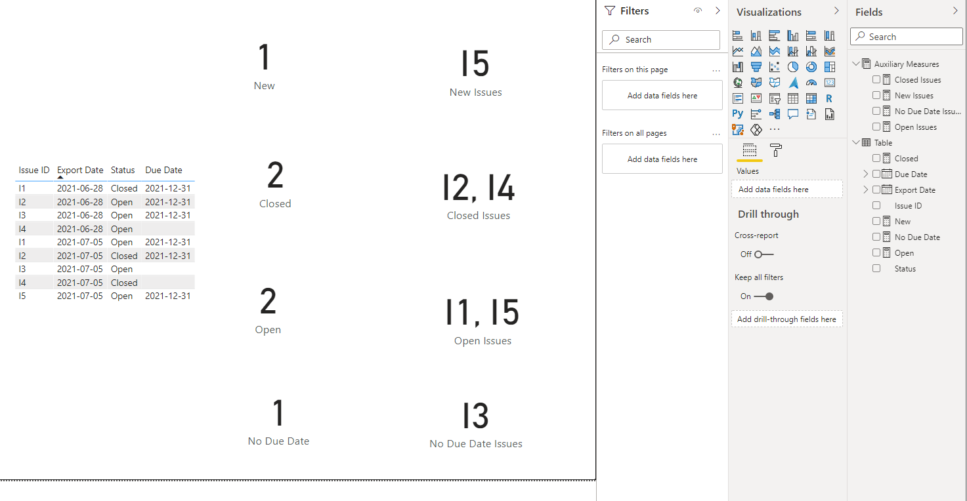Screen dimensions: 967x501
Task: Click the Fields pane search box
Action: pos(907,37)
